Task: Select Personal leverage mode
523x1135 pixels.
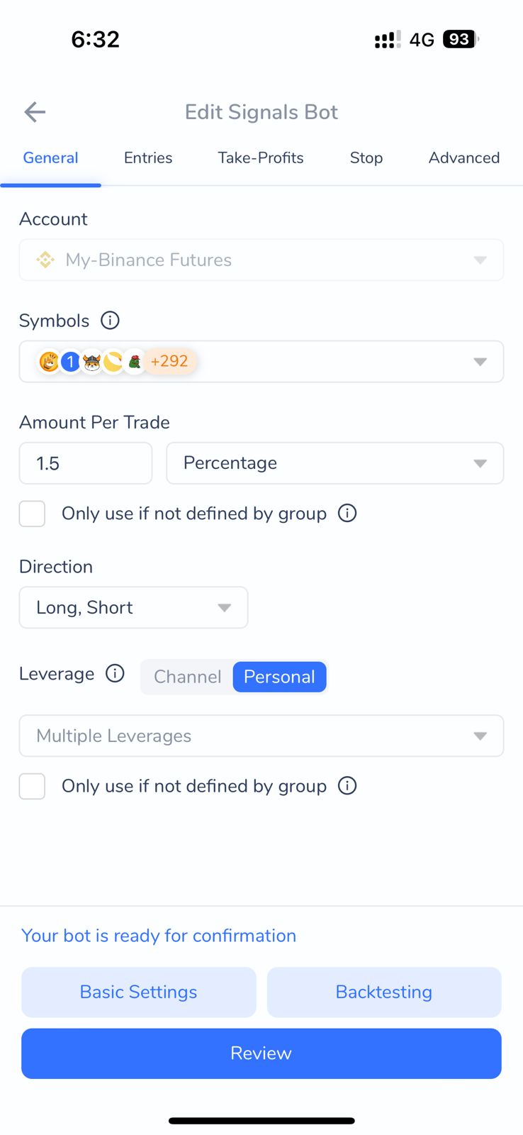Action: 279,677
